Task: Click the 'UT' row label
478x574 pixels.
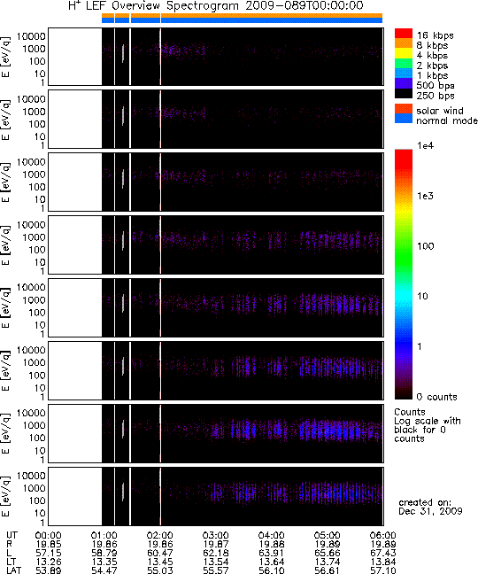Action: tap(12, 535)
